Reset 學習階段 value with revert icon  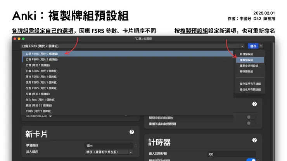coord(135,146)
